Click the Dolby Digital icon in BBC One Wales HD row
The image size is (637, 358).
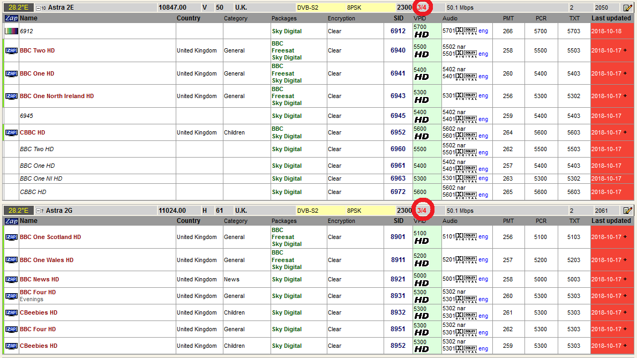click(466, 260)
